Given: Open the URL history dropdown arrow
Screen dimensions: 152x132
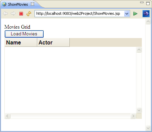Looking at the screenshot, I should 127,14.
